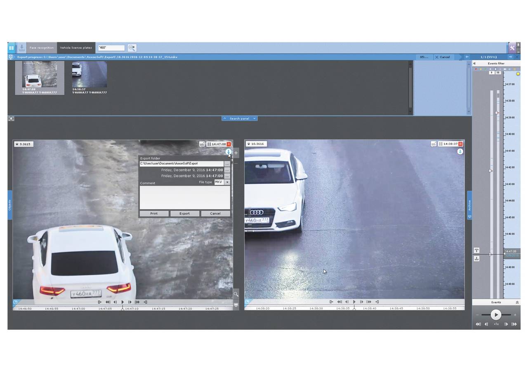Viewport: 528px width, 372px height.
Task: Select camera 10 track label in timeline
Action: pyautogui.click(x=498, y=73)
